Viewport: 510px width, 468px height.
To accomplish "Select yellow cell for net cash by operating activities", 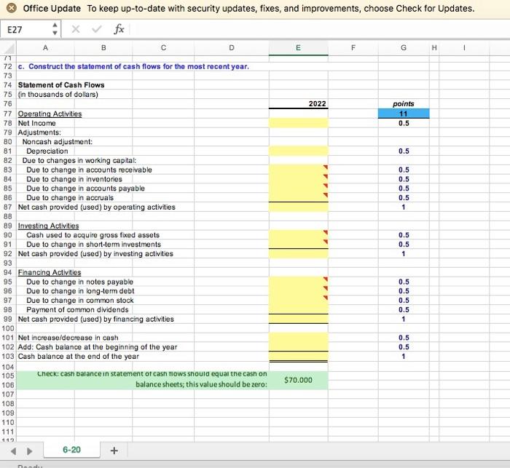I will point(298,207).
